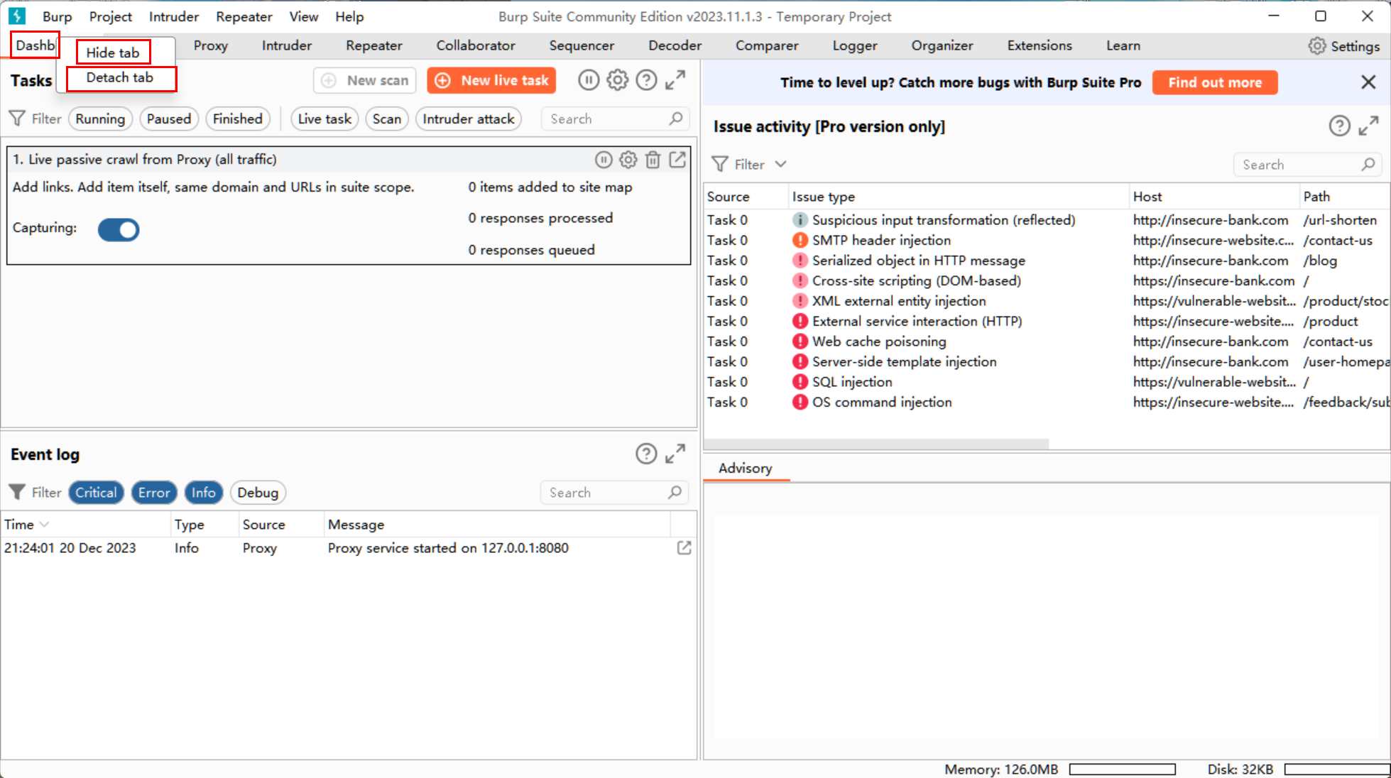Image resolution: width=1391 pixels, height=778 pixels.
Task: Switch to the Sequencer tab
Action: (581, 45)
